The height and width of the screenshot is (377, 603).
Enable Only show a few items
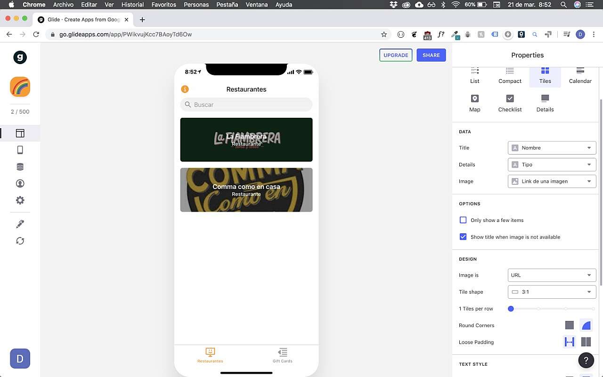(x=463, y=220)
